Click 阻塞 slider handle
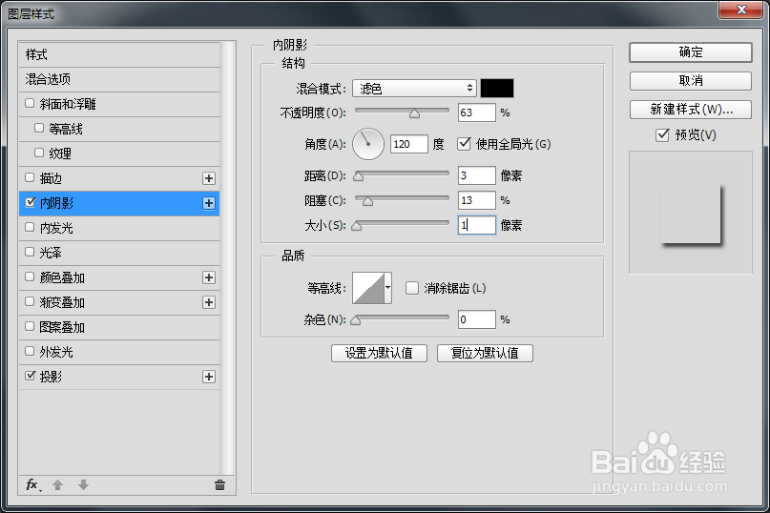Screen dimensions: 770x513 [x=367, y=201]
